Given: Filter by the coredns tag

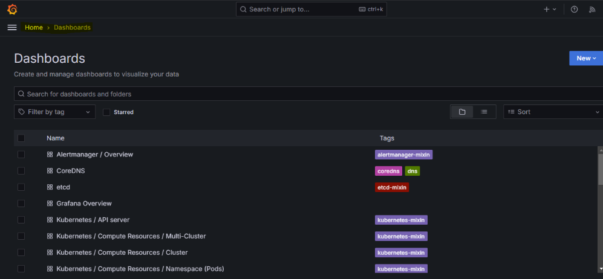Looking at the screenshot, I should (388, 171).
